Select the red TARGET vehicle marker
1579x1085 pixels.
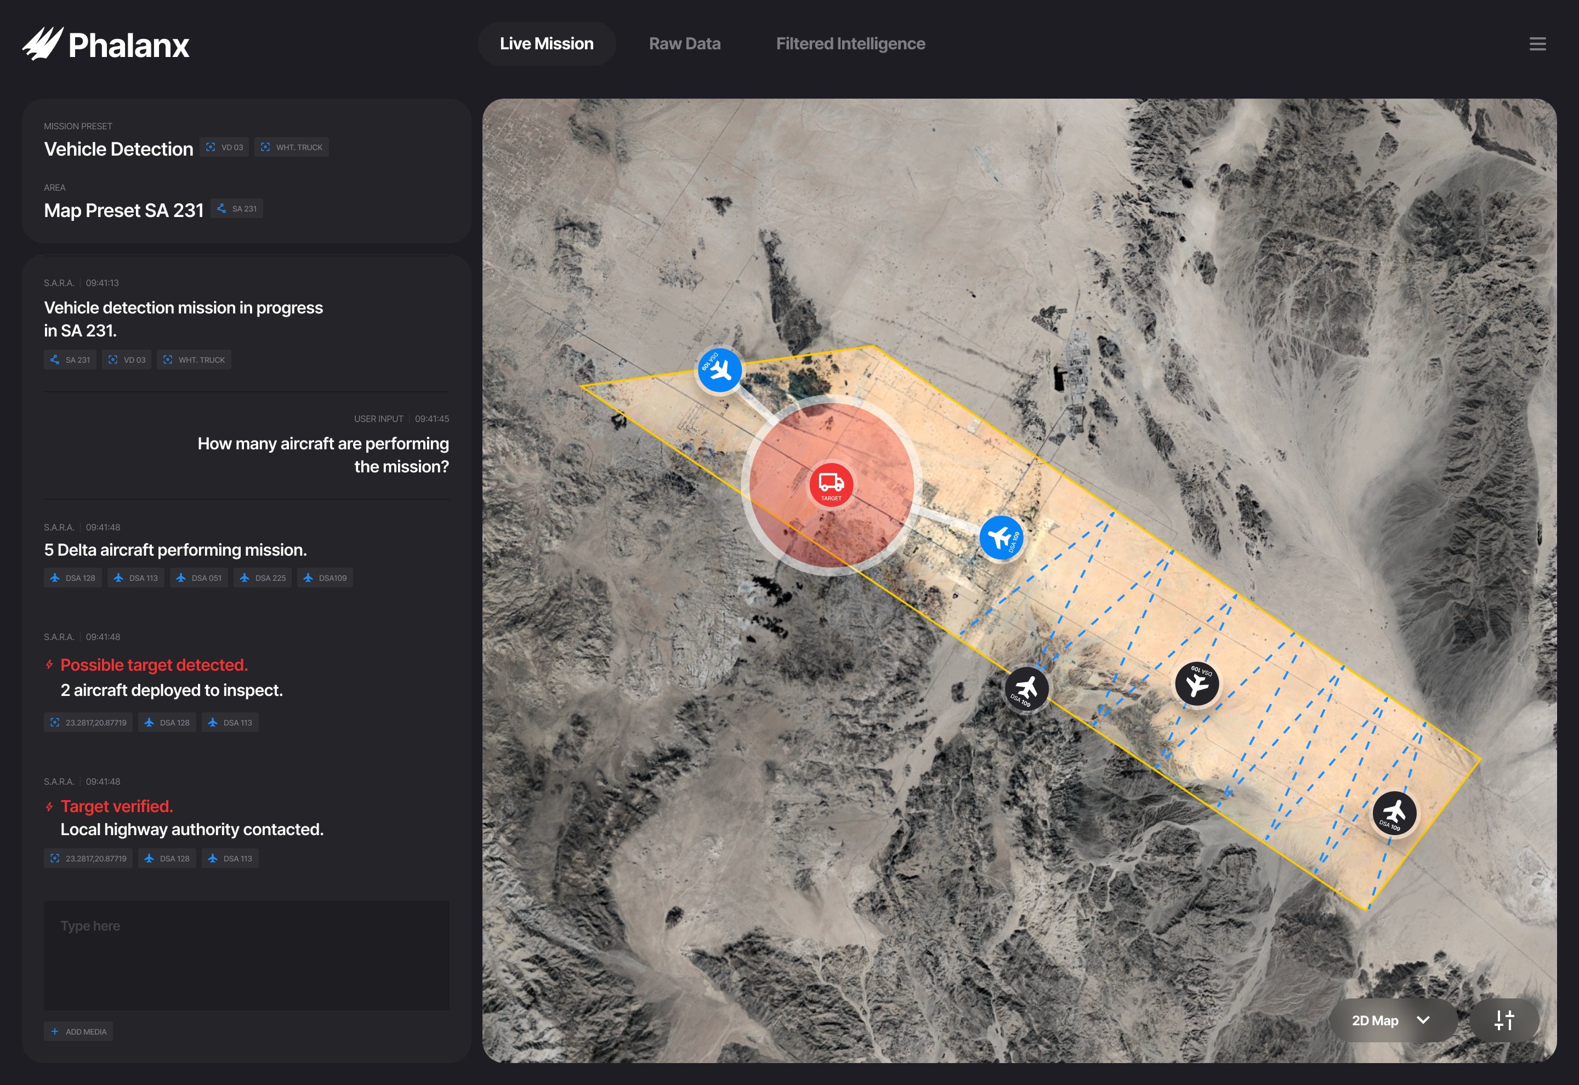pos(831,484)
